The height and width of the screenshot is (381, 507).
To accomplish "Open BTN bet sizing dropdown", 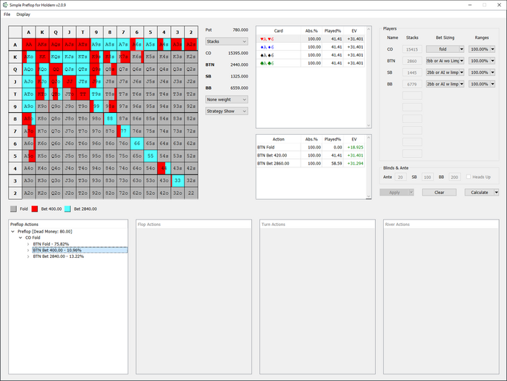I will click(445, 61).
